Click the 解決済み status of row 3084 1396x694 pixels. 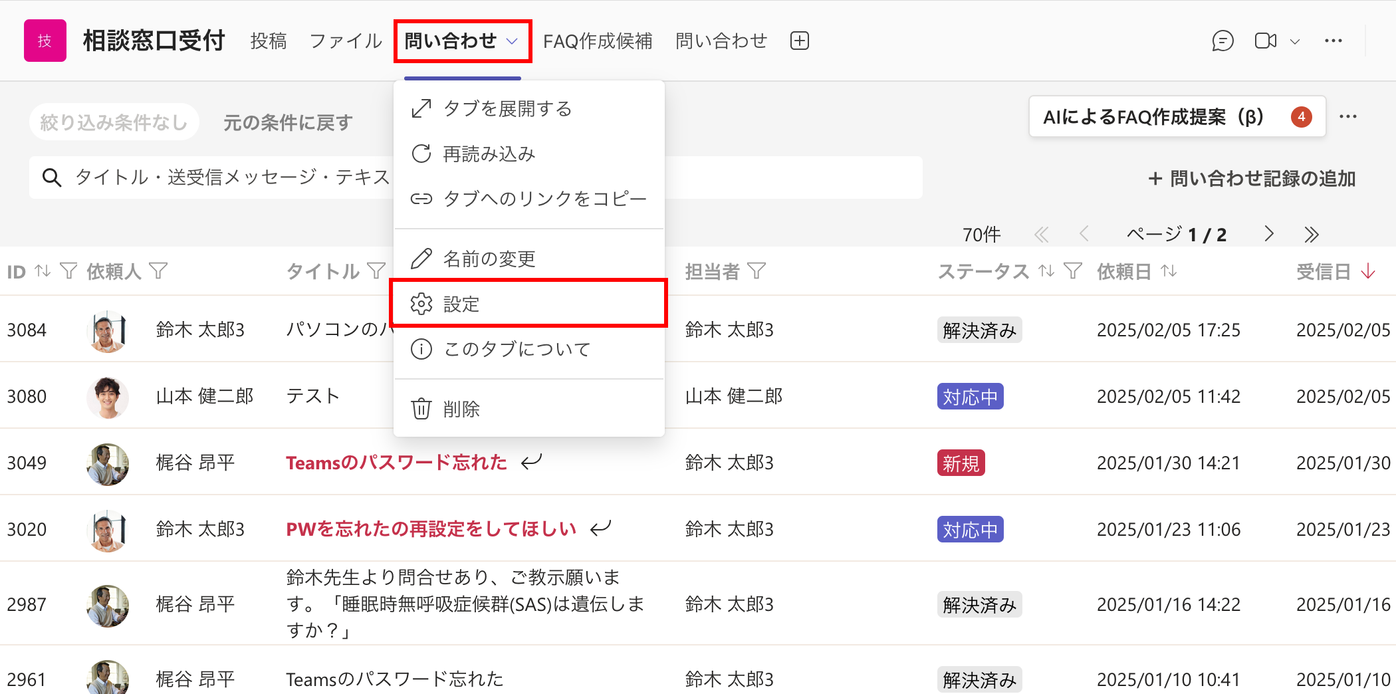980,330
